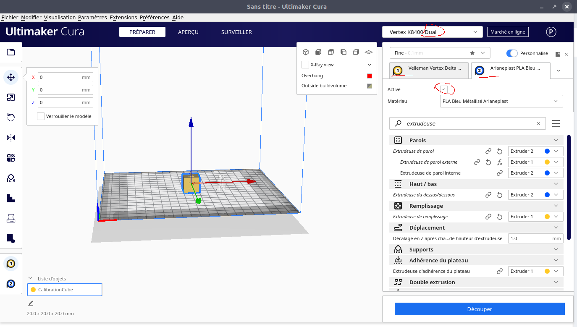Click the extrudeuse search field
Viewport: 577px width, 327px height.
click(x=468, y=123)
